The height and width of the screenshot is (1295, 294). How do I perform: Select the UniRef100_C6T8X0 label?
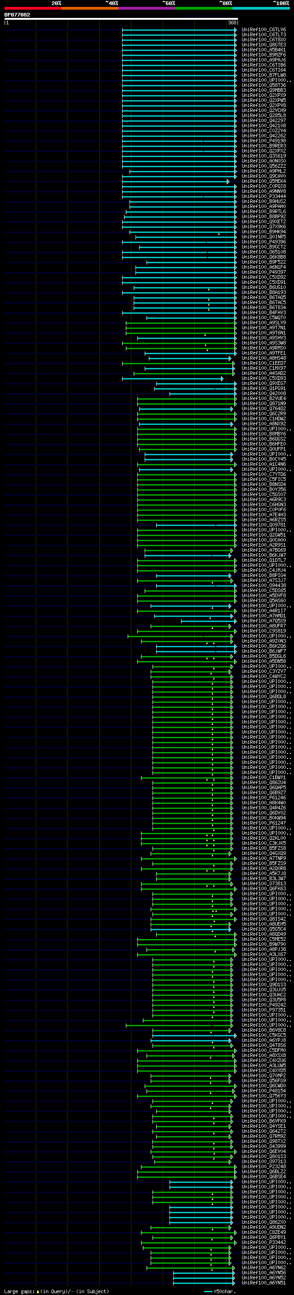[x=264, y=40]
